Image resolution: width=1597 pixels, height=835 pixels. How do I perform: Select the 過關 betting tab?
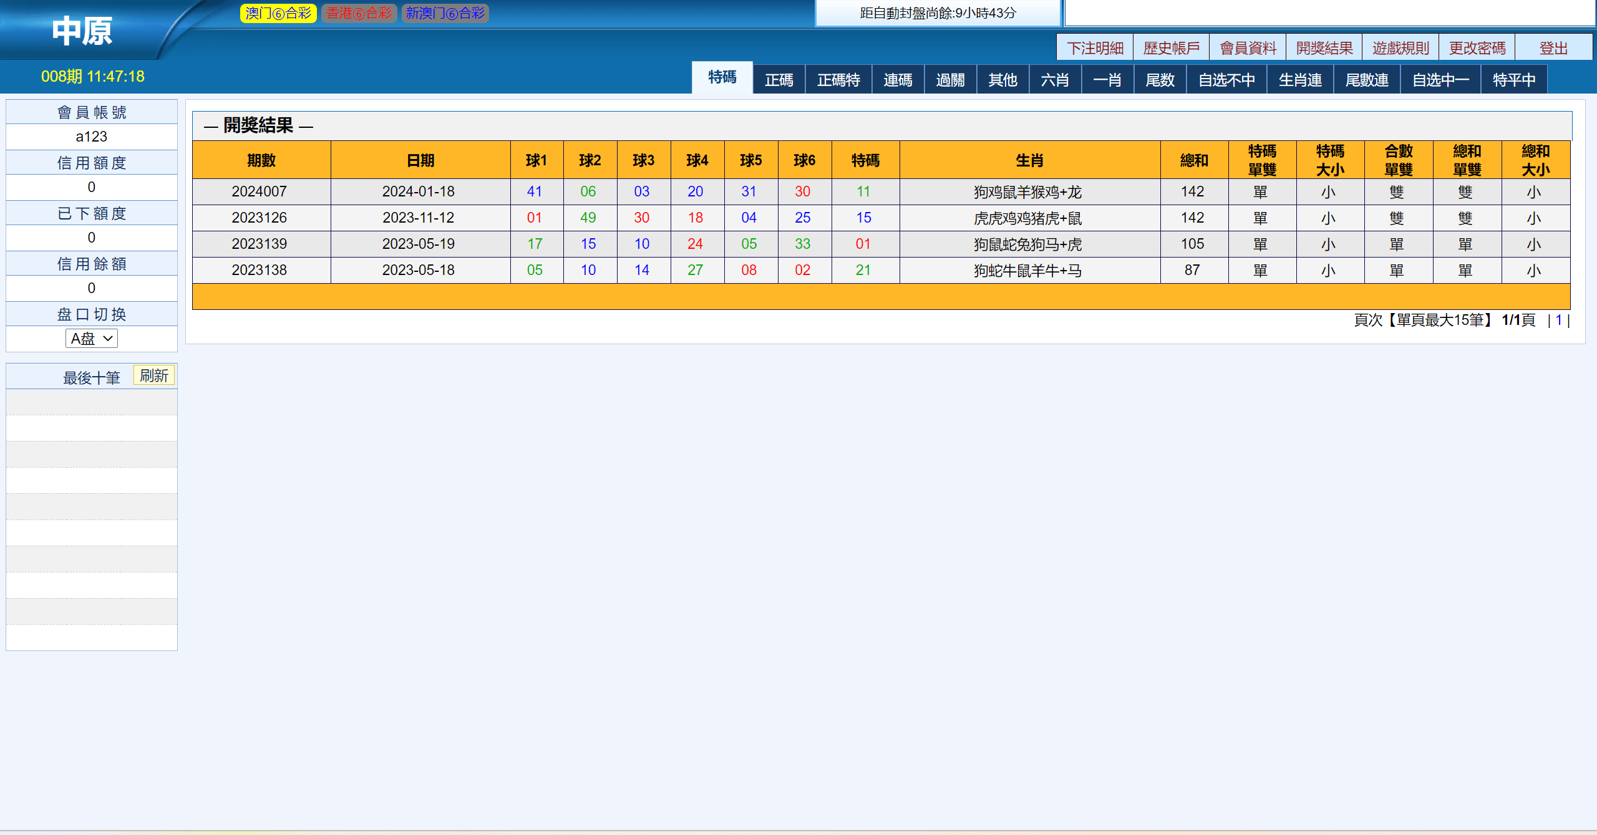pyautogui.click(x=950, y=80)
